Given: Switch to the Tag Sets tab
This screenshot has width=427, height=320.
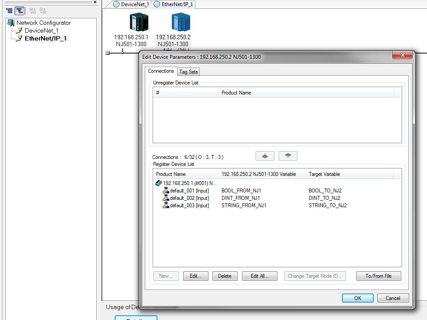Looking at the screenshot, I should coord(188,71).
